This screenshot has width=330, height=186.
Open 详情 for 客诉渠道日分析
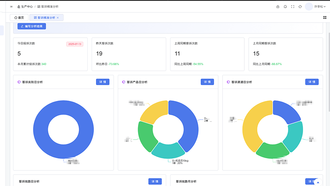[312, 82]
